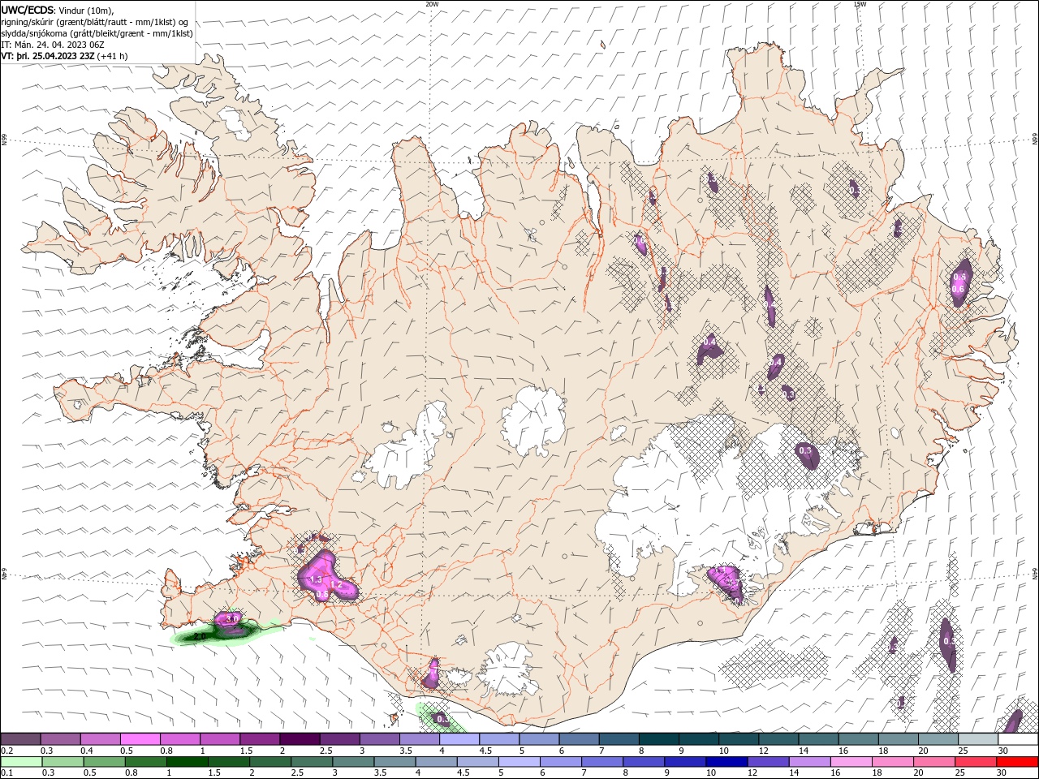The width and height of the screenshot is (1039, 779).
Task: Click the purple precipitation cell labeled 0.6 in the east
Action: coord(960,282)
